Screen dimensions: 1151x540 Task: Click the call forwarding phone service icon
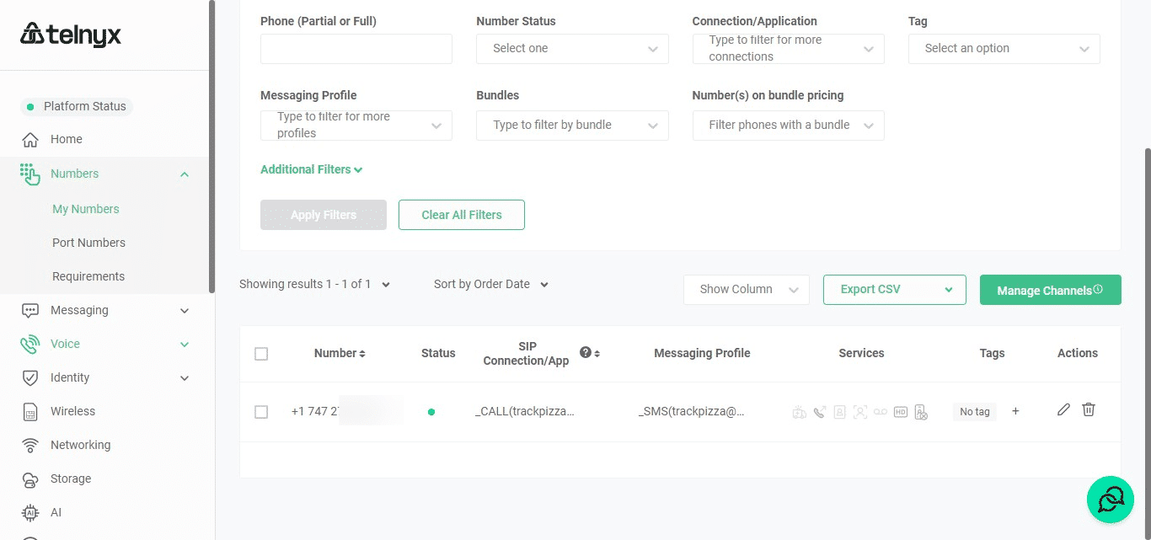[x=819, y=412]
